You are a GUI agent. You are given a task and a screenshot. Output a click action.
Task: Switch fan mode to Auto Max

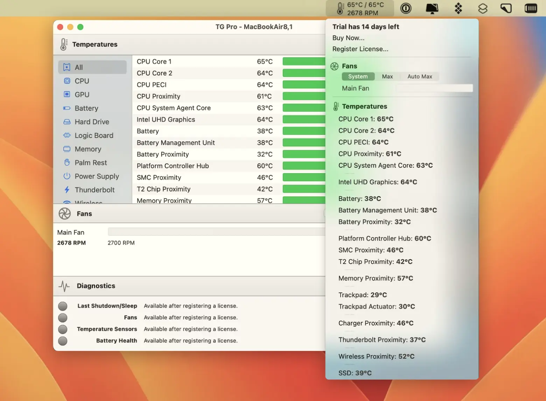(x=419, y=77)
